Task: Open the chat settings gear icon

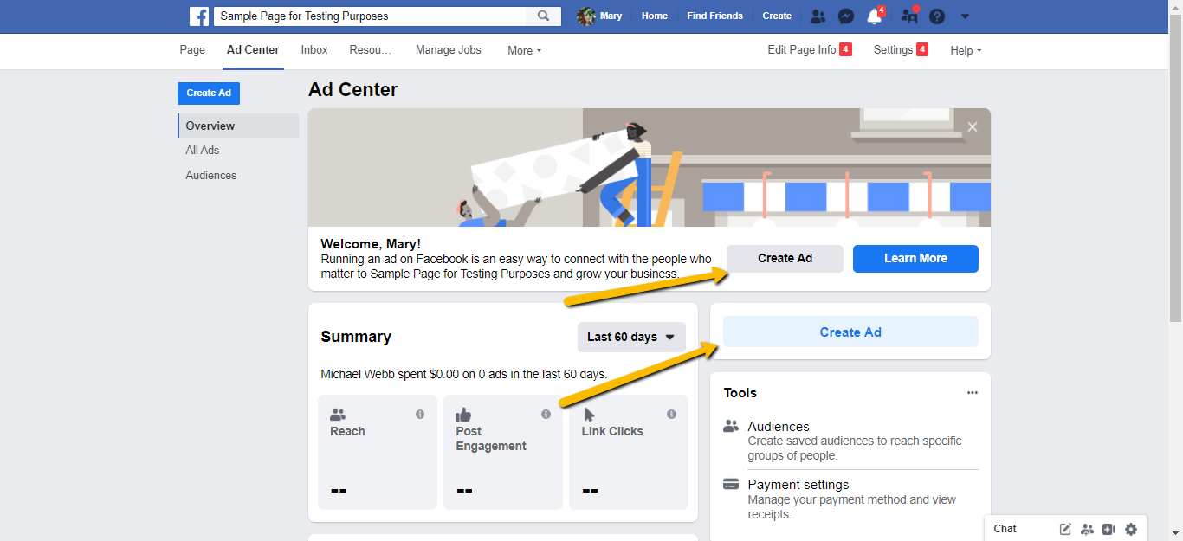Action: (x=1131, y=529)
